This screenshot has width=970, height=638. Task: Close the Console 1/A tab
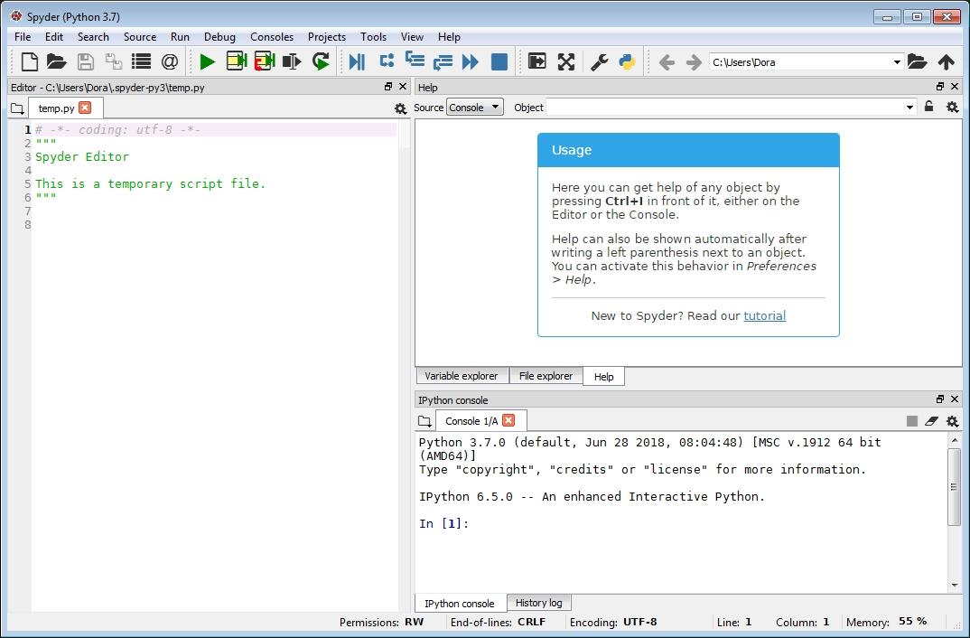[508, 420]
